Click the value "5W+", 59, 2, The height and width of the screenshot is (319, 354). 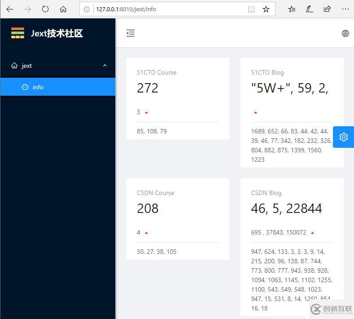click(290, 88)
